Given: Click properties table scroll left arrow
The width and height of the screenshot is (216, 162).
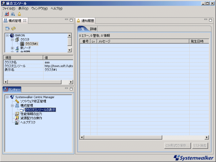Looking at the screenshot, I should [6, 82].
